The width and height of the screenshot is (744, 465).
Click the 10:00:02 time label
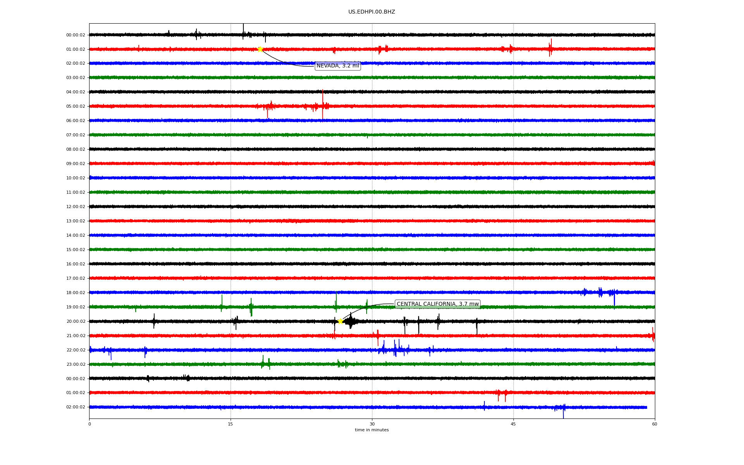pyautogui.click(x=76, y=178)
